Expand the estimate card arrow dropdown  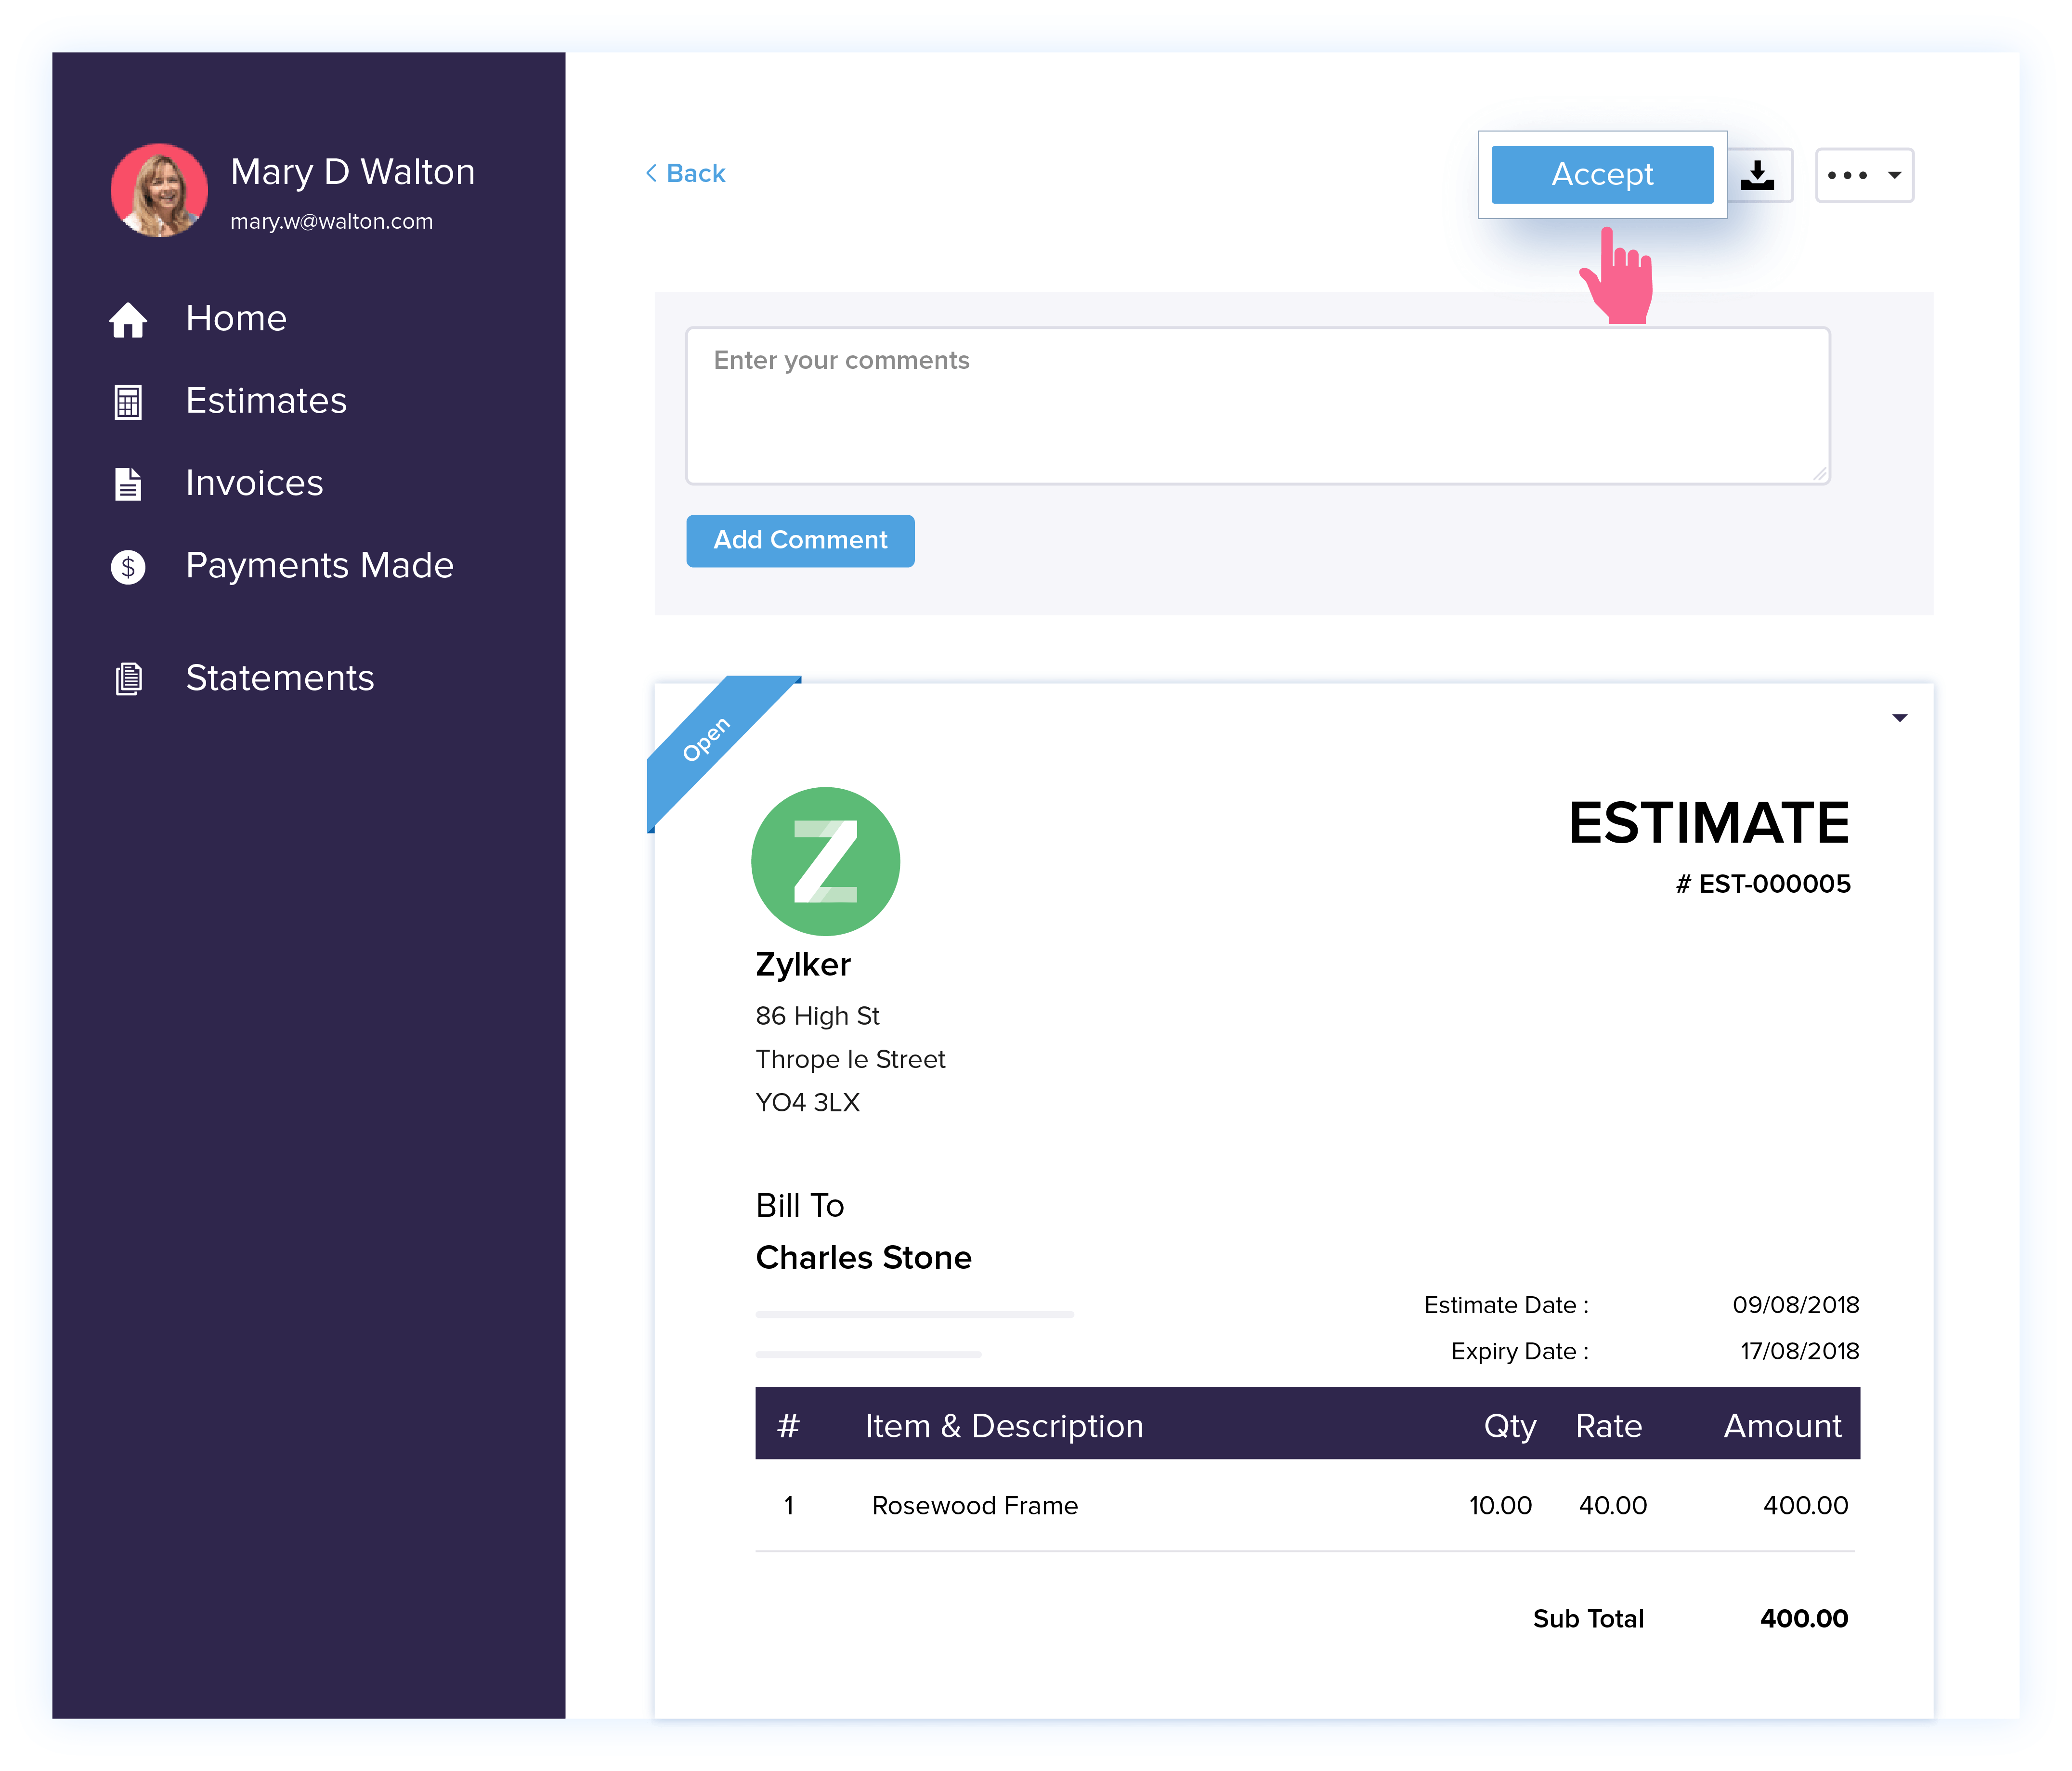tap(1899, 718)
